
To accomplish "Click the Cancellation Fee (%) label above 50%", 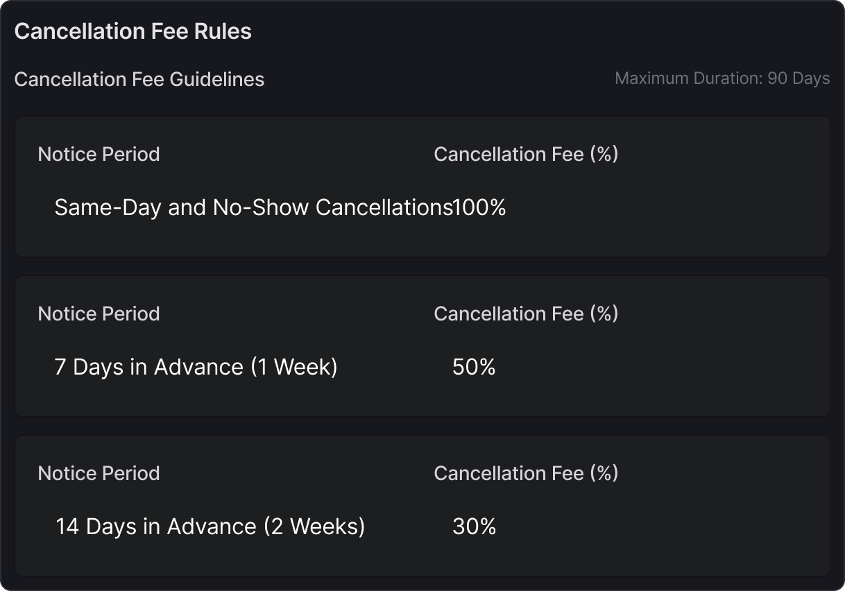I will click(x=526, y=314).
